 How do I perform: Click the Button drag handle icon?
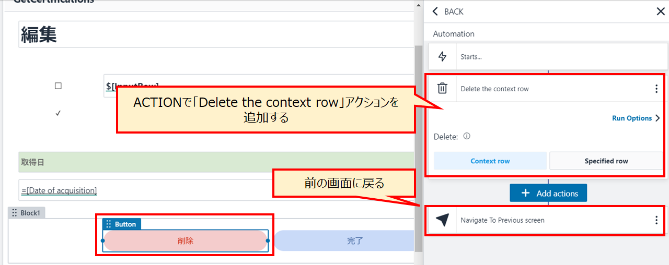109,224
